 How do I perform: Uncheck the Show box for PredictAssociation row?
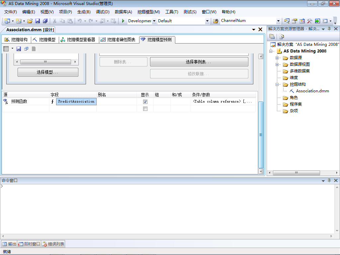(x=145, y=102)
